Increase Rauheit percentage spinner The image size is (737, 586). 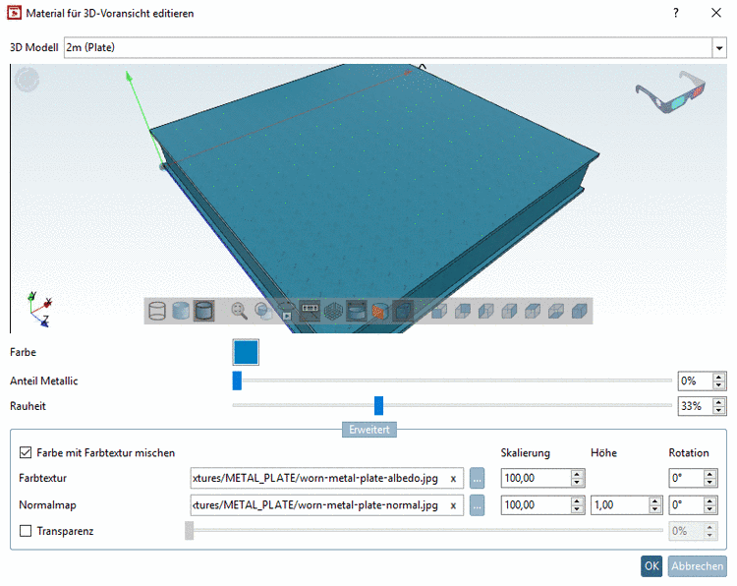718,401
